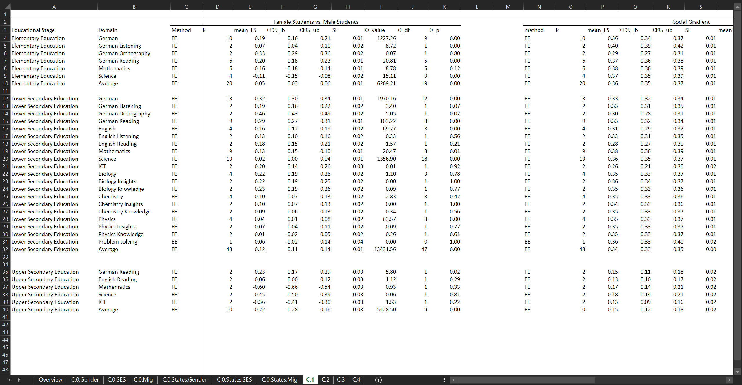Add a new sheet with plus icon
The width and height of the screenshot is (742, 385).
click(x=378, y=380)
